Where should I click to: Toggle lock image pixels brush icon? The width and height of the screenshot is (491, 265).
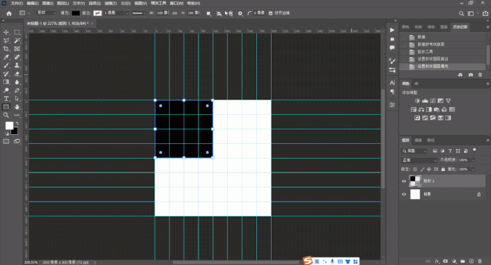click(x=422, y=169)
